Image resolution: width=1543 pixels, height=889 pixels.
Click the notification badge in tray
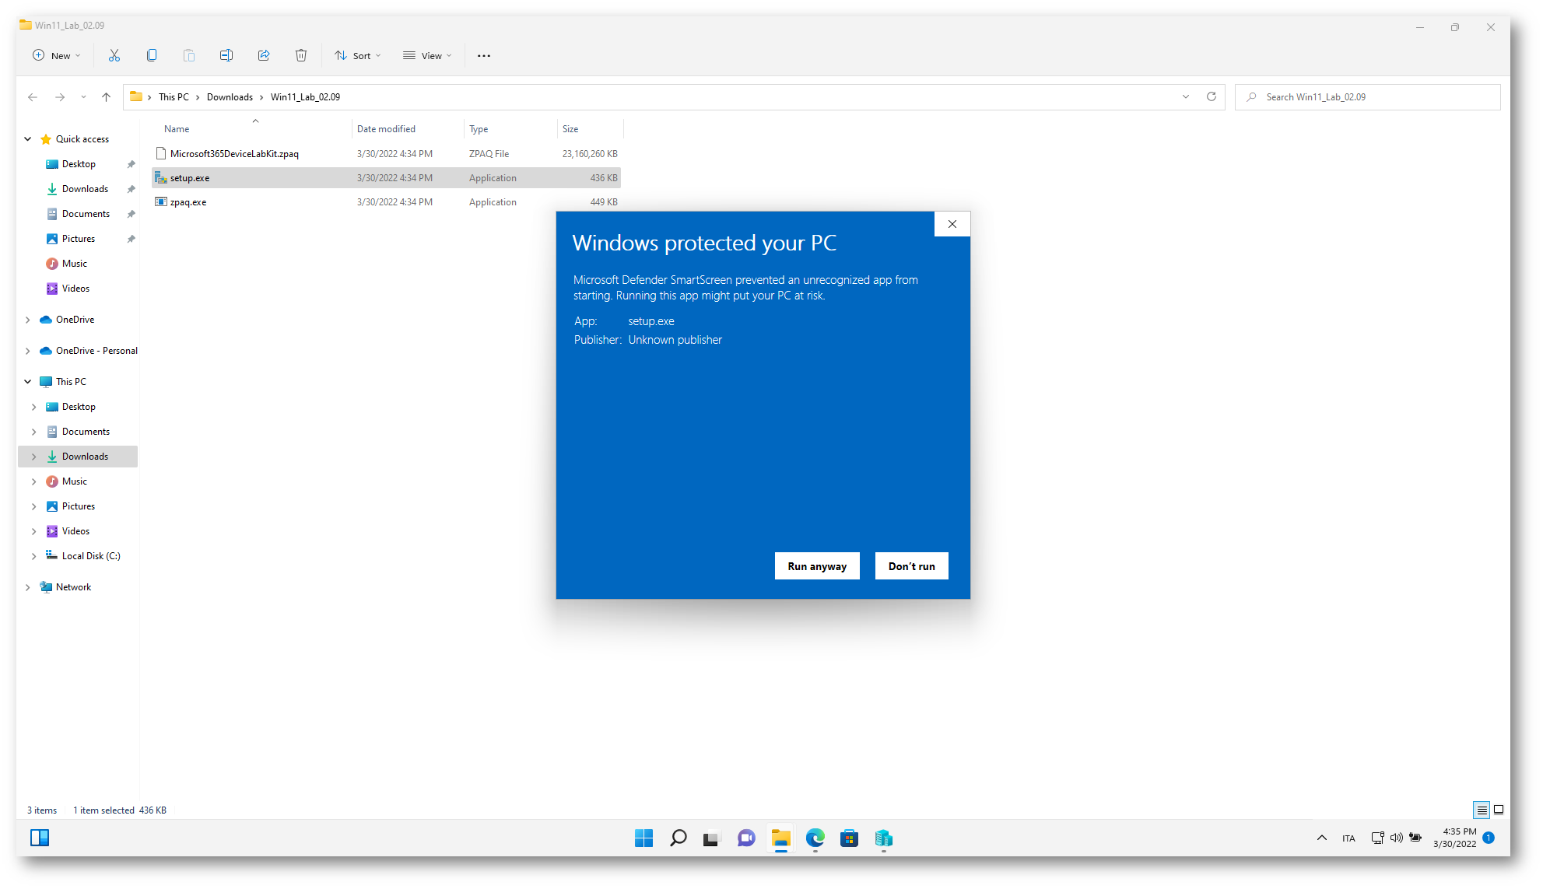point(1489,838)
